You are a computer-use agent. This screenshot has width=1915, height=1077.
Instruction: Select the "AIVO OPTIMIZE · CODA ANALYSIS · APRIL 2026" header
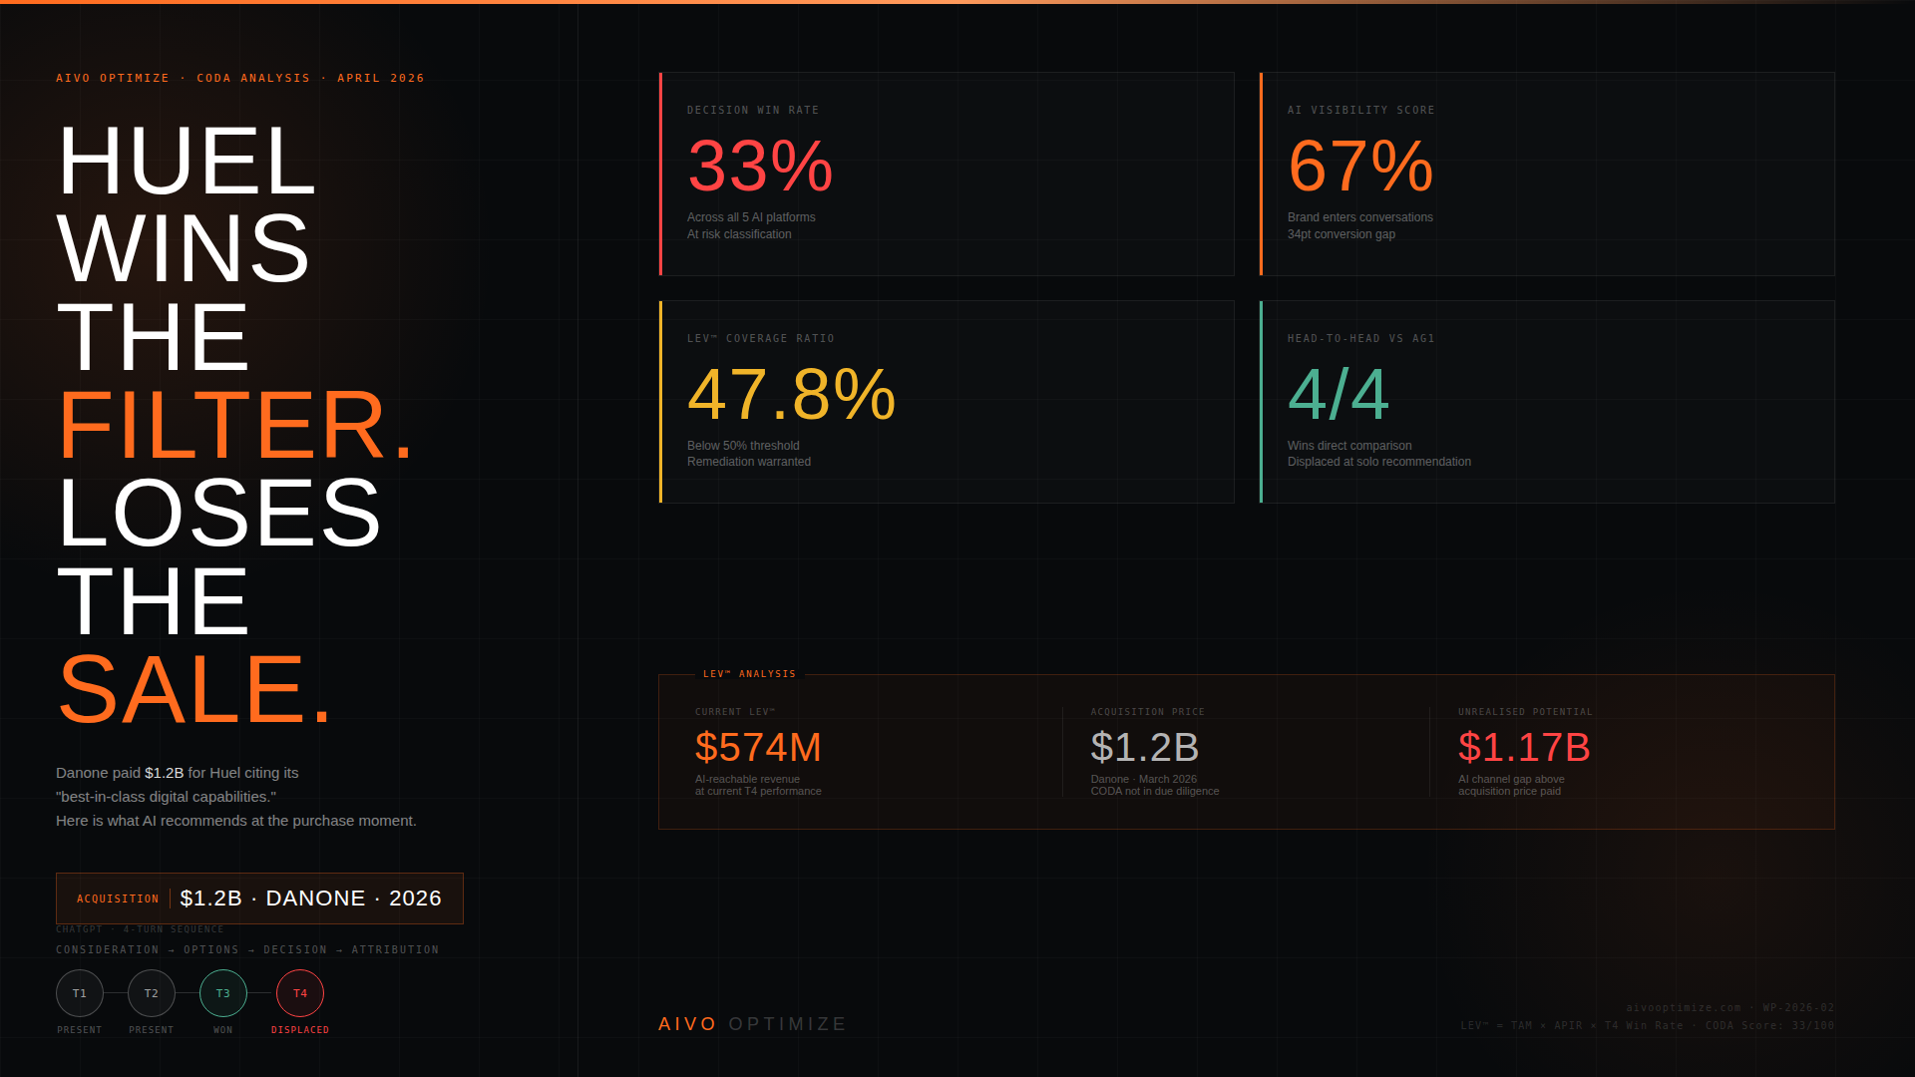click(240, 78)
